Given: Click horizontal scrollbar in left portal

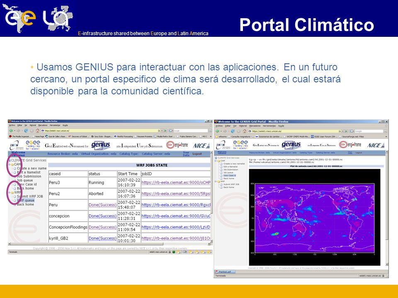Looking at the screenshot, I should pos(109,244).
